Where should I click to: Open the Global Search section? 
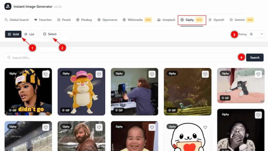click(16, 20)
